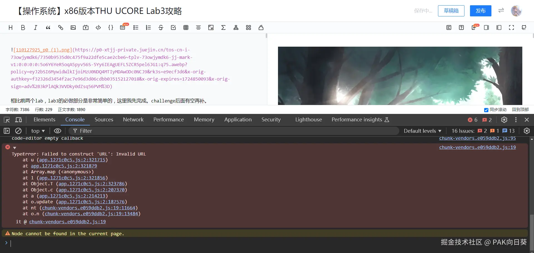Apply strikethrough formatting from the toolbar
The height and width of the screenshot is (253, 534).
[161, 27]
